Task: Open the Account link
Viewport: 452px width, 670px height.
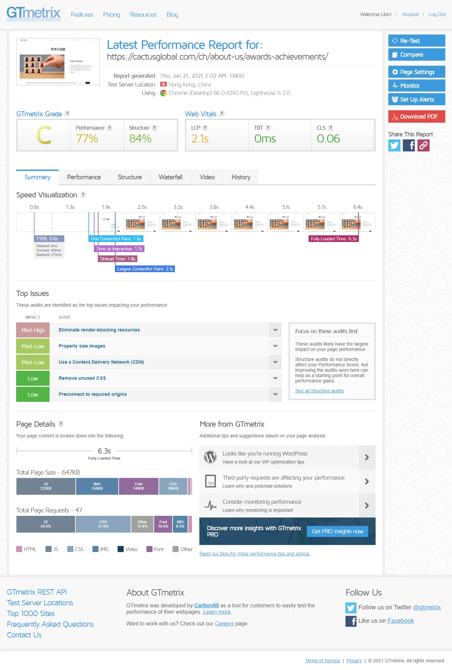Action: 410,14
